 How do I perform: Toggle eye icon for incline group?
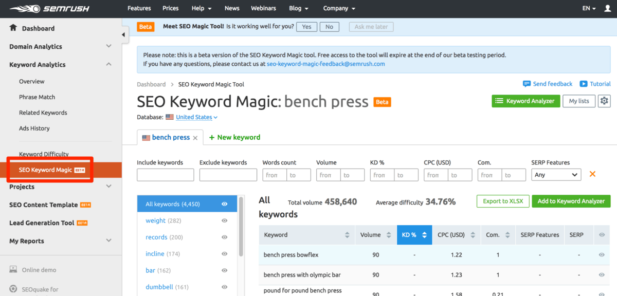225,254
